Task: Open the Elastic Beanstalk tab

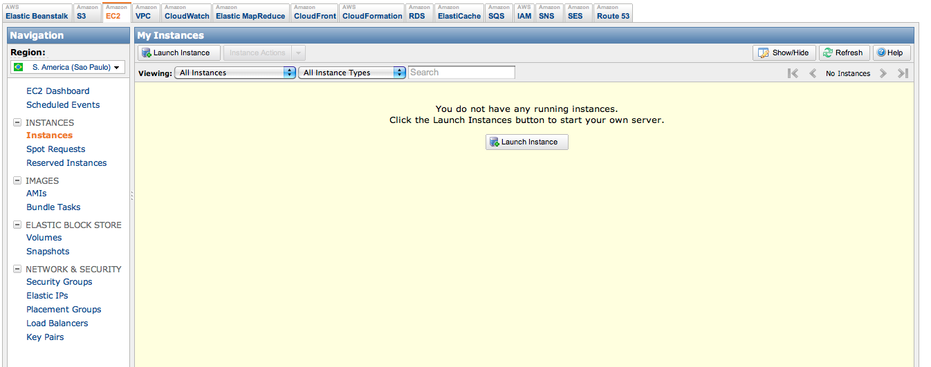Action: point(37,12)
